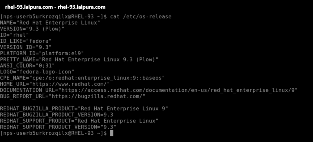Click the 'cat /etc/os-release' command text
Viewport: 313px width, 142px height.
click(140, 16)
